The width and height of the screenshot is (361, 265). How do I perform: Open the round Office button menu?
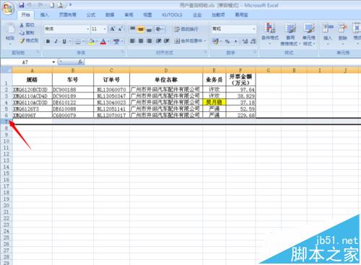pyautogui.click(x=8, y=9)
